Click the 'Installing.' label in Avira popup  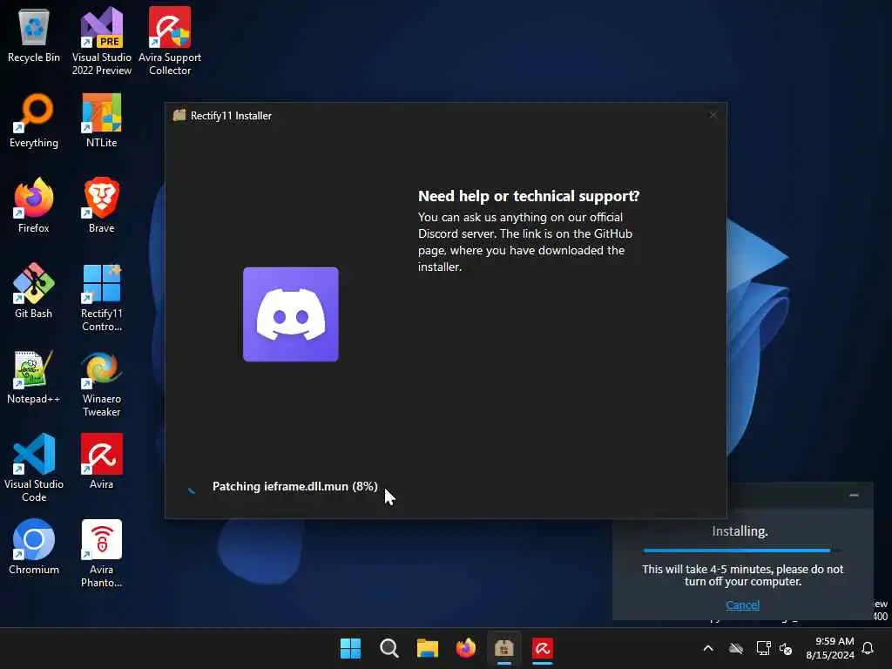click(740, 531)
